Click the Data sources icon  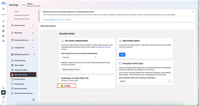coord(12,25)
